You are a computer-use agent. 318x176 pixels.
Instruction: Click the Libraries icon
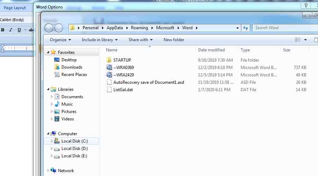coord(53,89)
